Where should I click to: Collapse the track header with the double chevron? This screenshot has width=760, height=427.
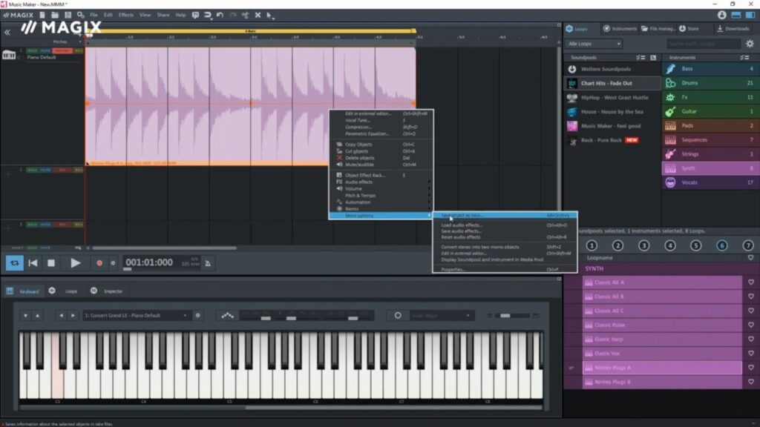[x=7, y=33]
